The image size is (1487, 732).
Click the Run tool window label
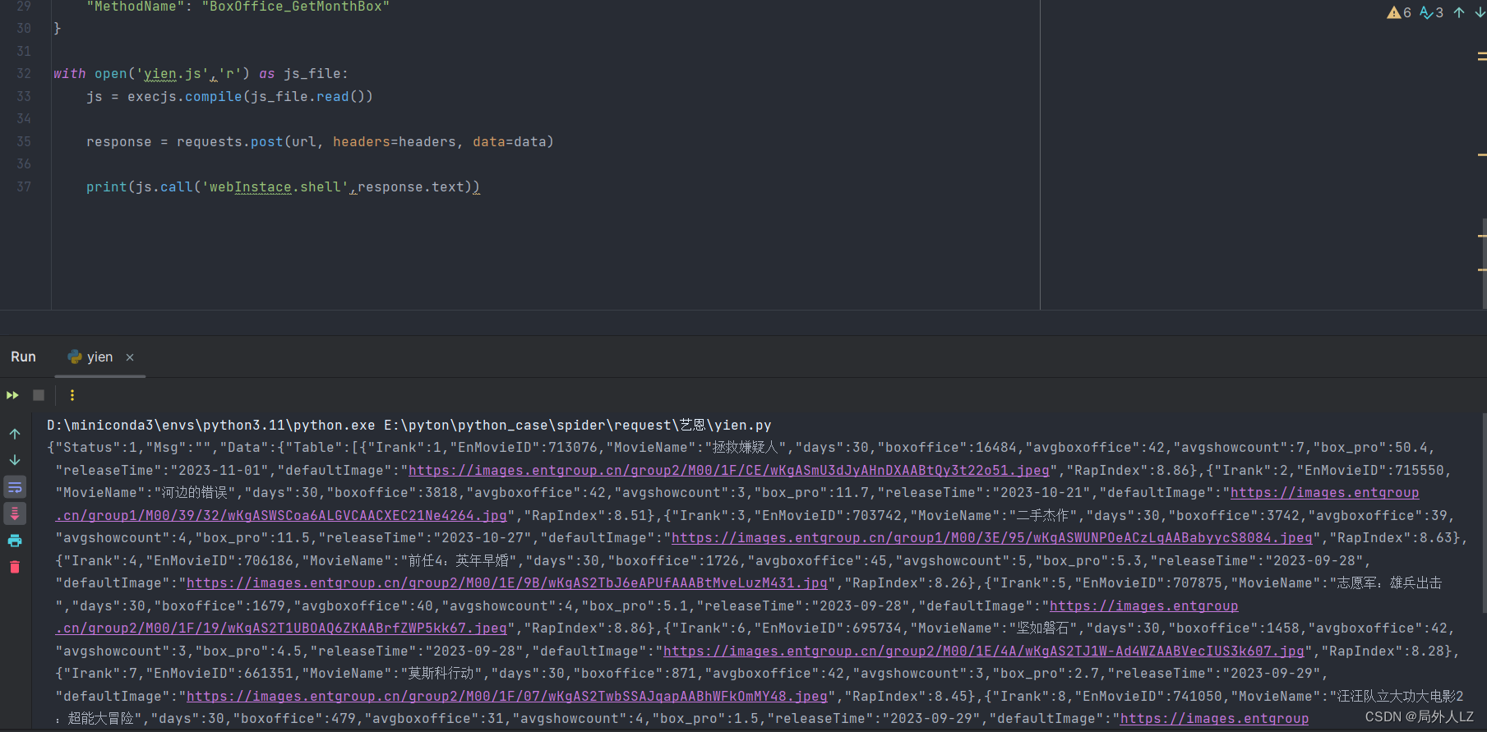point(23,357)
